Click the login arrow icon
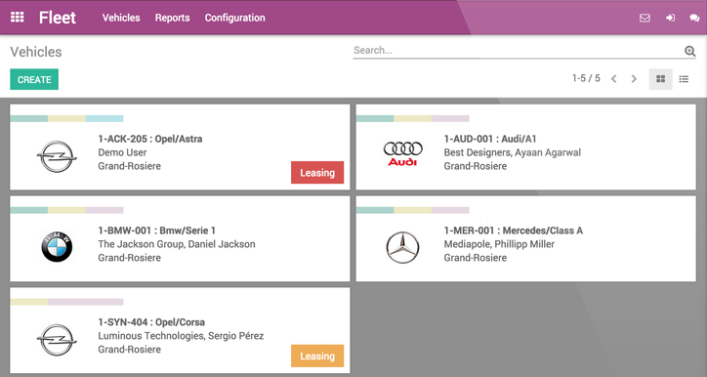Screen dimensions: 707x377 click(x=671, y=18)
